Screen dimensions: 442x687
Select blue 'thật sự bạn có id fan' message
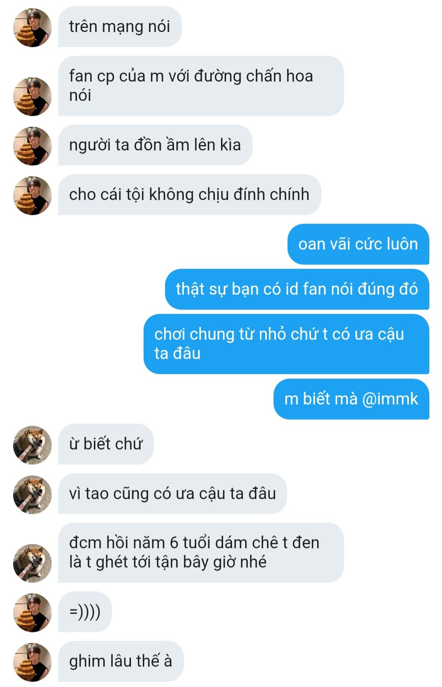coord(297,289)
